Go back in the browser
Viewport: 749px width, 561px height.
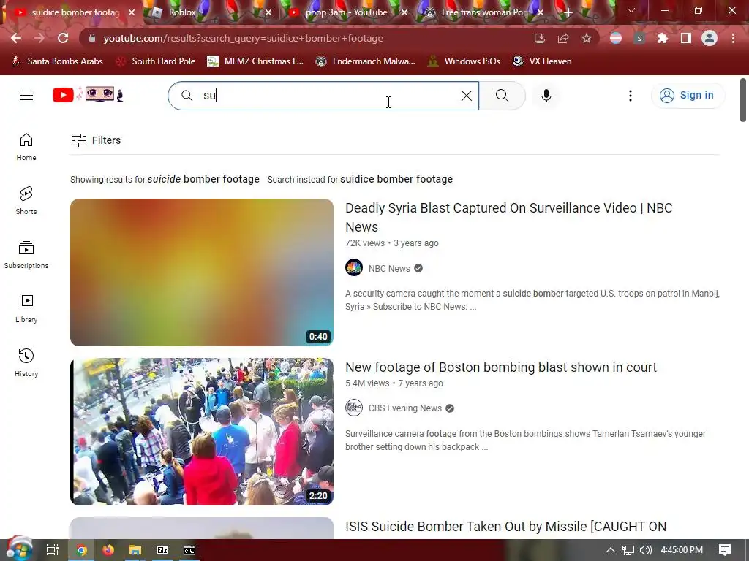(16, 38)
